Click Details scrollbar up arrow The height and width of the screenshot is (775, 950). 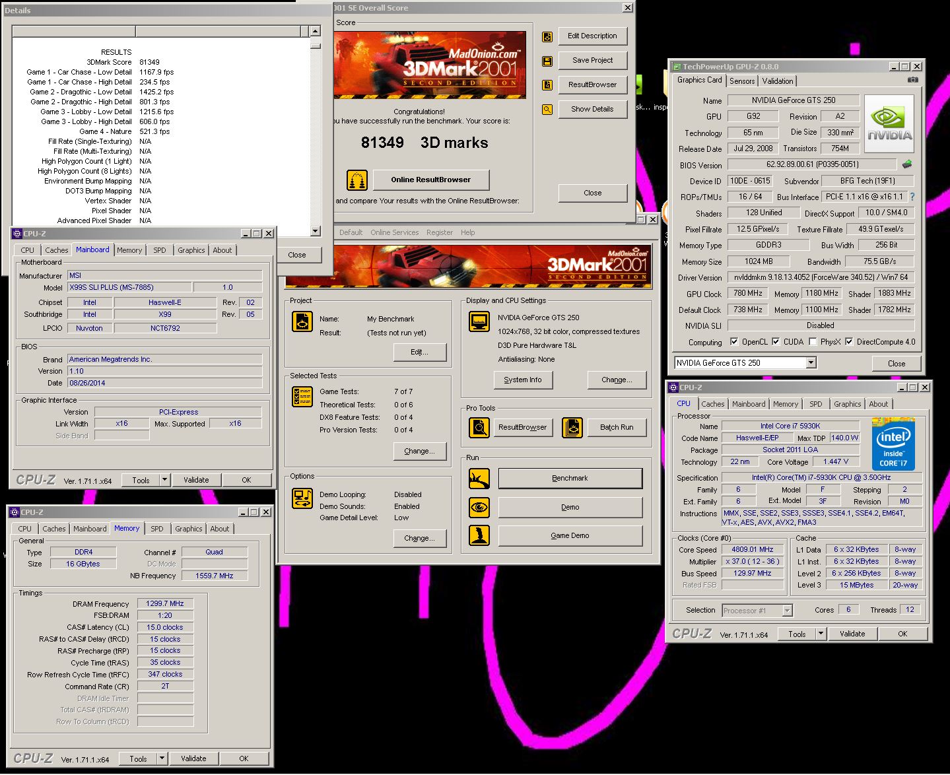315,31
